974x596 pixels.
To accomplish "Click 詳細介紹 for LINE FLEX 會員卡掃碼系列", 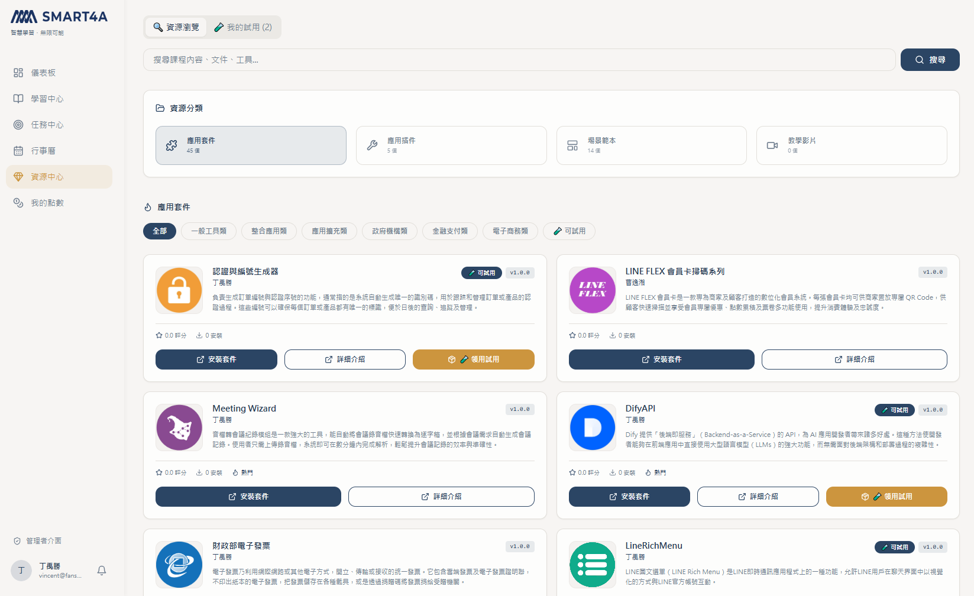I will [855, 359].
